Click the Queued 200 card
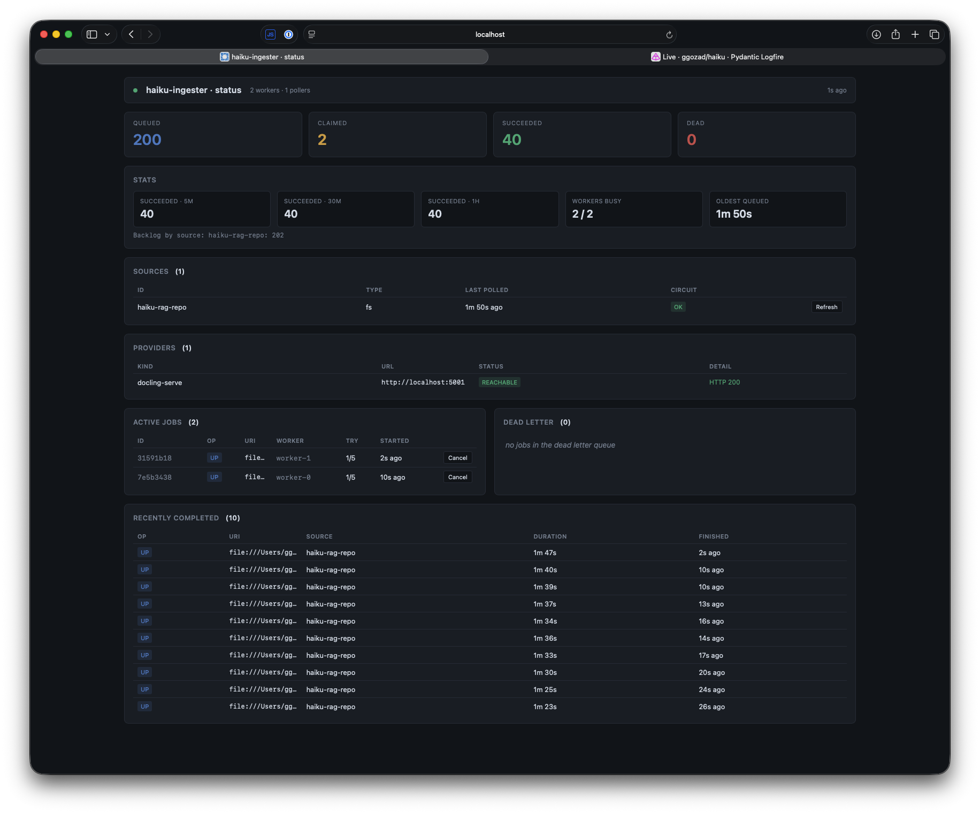This screenshot has height=814, width=980. pyautogui.click(x=213, y=134)
